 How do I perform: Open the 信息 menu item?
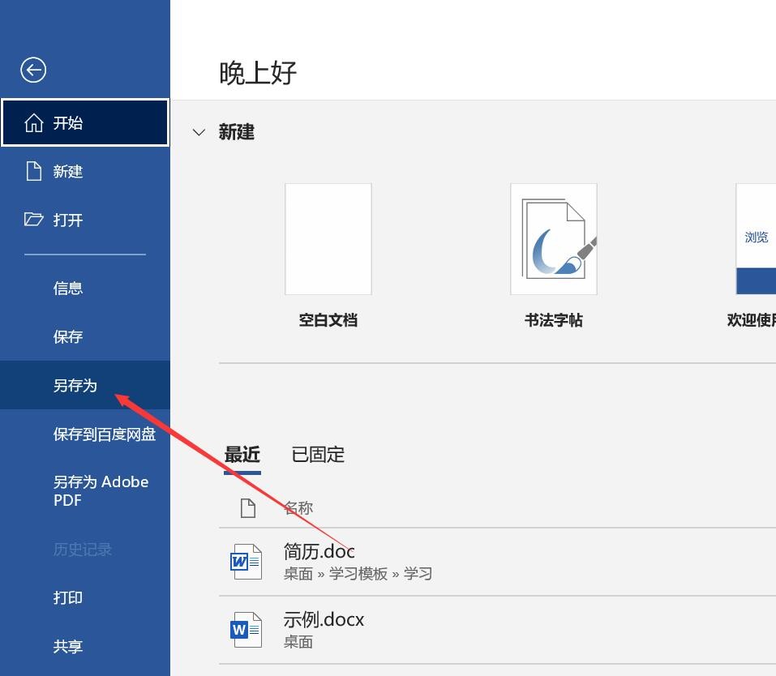tap(85, 288)
